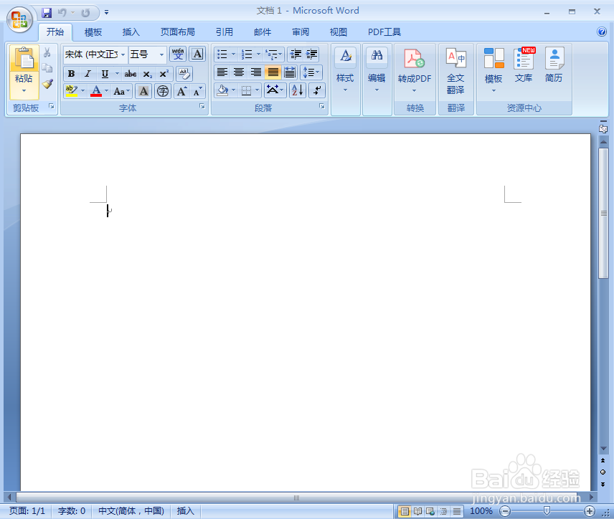This screenshot has width=614, height=519.
Task: Open the 文库 library icon
Action: pyautogui.click(x=524, y=59)
